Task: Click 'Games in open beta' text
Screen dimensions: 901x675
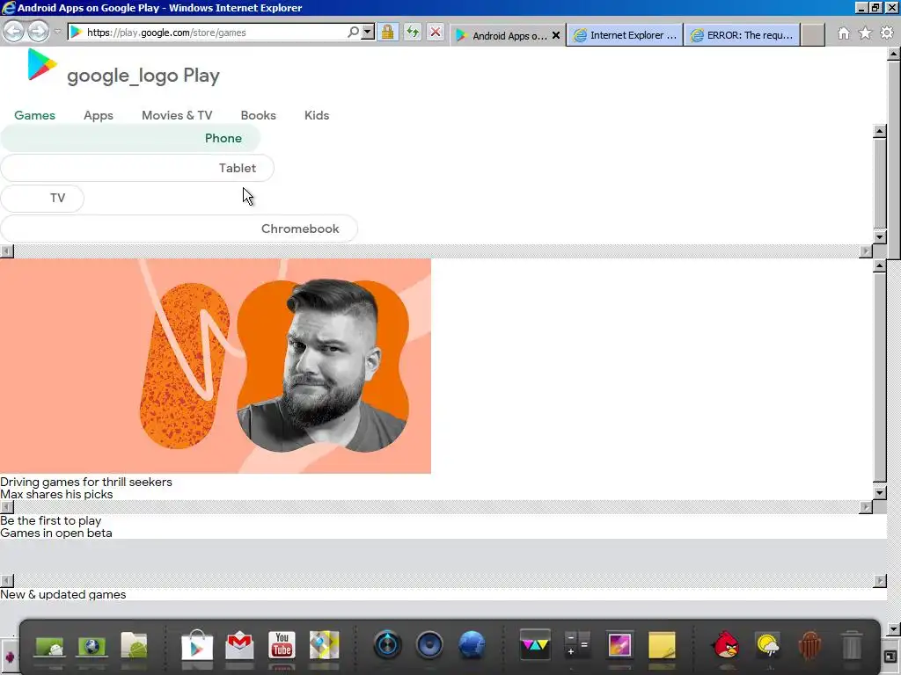Action: pos(55,533)
